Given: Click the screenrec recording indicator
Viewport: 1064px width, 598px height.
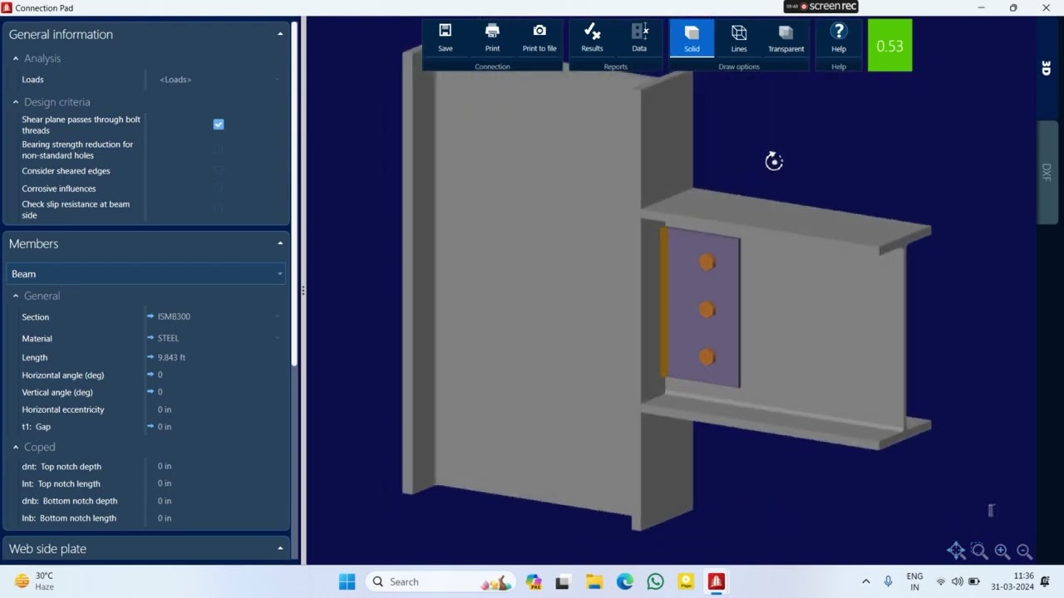Looking at the screenshot, I should click(821, 7).
